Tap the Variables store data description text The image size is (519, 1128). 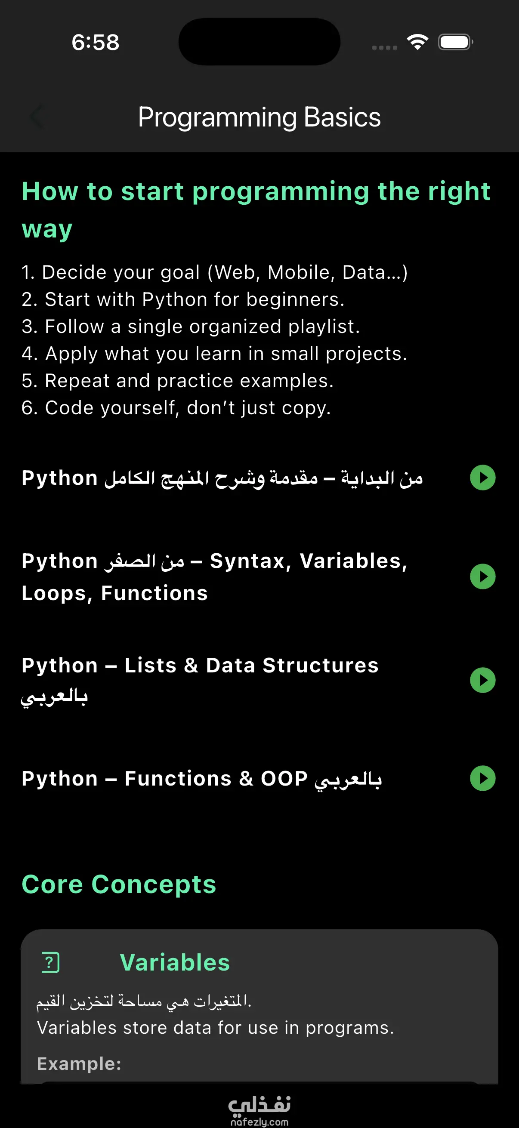pos(216,1028)
